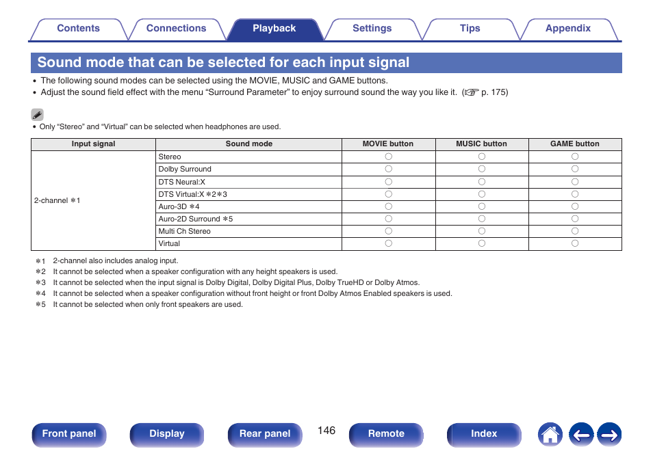Open the Index button
653x460 pixels.
click(x=484, y=435)
